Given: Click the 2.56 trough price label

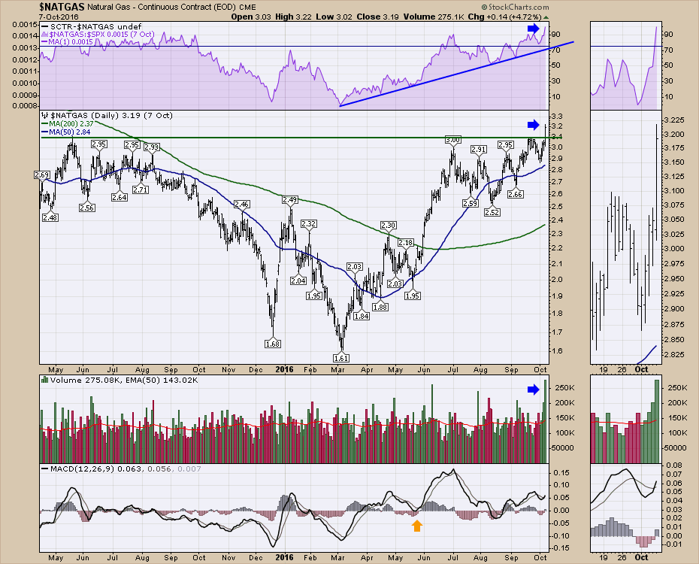Looking at the screenshot, I should [x=86, y=208].
